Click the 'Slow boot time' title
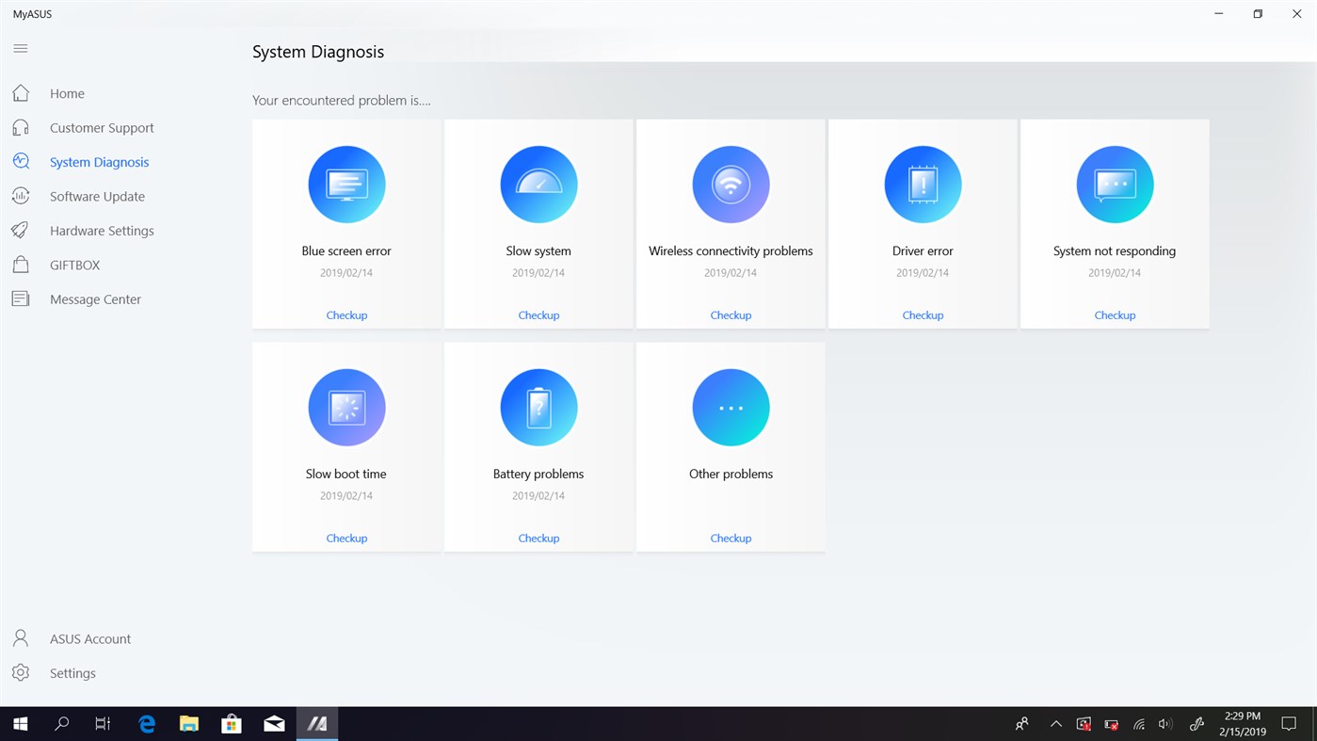The width and height of the screenshot is (1317, 741). [346, 475]
